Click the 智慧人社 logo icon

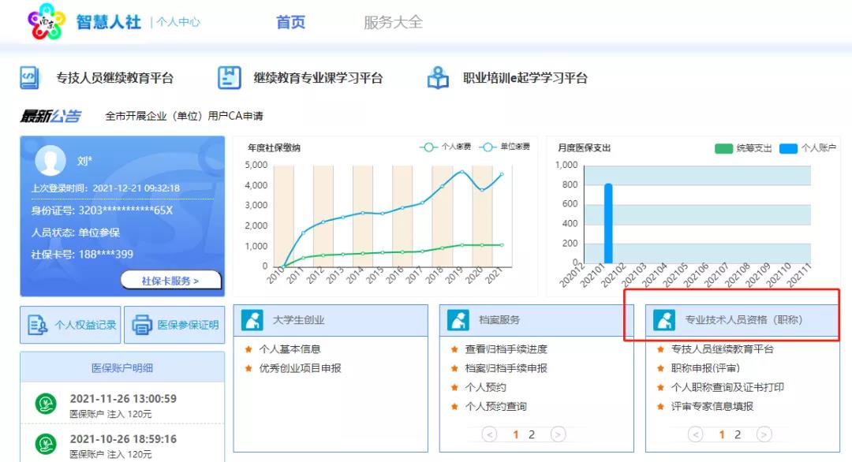coord(45,22)
